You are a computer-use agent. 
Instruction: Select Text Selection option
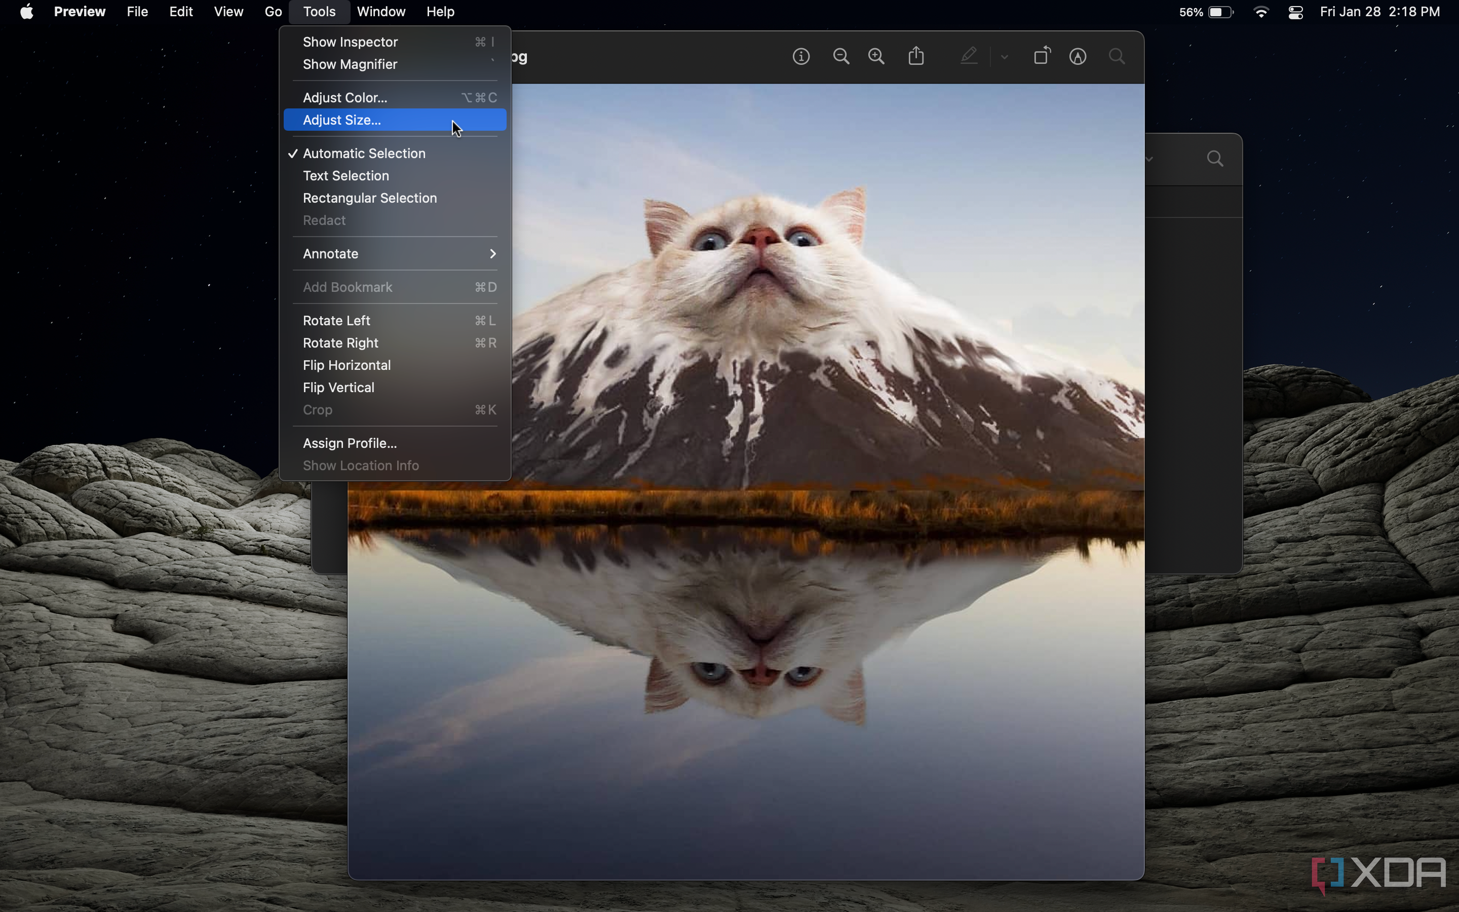pos(345,175)
